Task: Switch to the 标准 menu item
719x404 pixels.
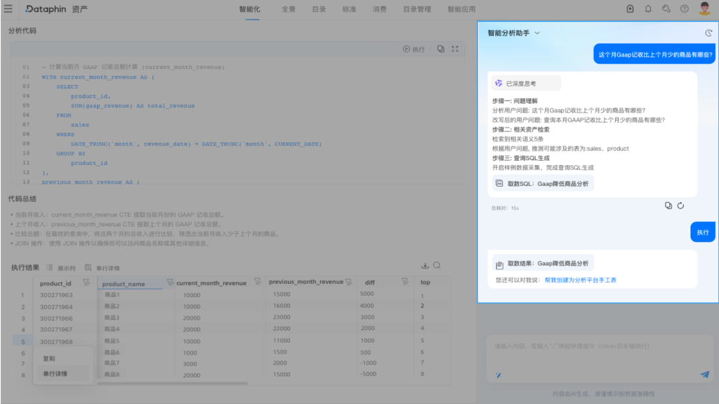Action: [x=349, y=9]
